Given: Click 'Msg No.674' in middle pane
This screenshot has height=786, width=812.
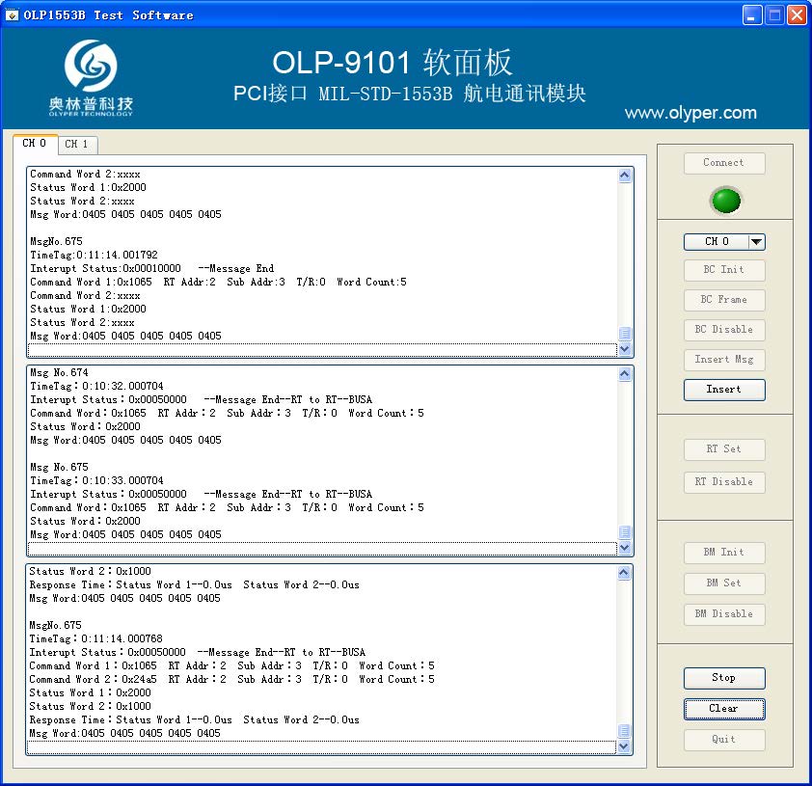Looking at the screenshot, I should pyautogui.click(x=59, y=373).
